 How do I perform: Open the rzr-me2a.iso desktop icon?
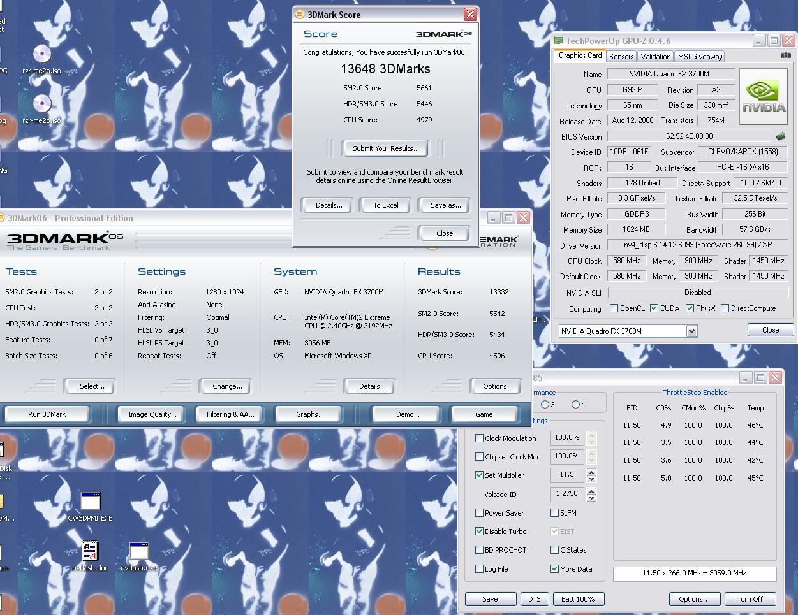tap(41, 55)
